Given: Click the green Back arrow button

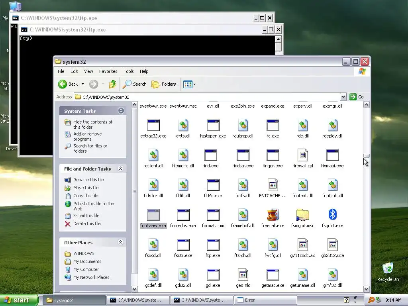Looking at the screenshot, I should [62, 84].
